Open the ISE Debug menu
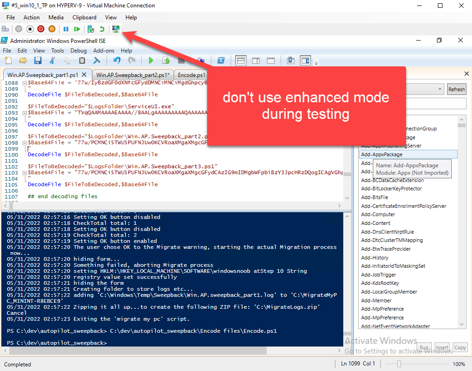The width and height of the screenshot is (472, 371). [78, 51]
